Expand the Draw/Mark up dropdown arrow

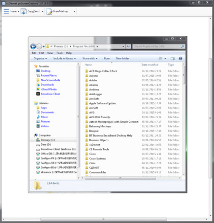click(x=75, y=11)
